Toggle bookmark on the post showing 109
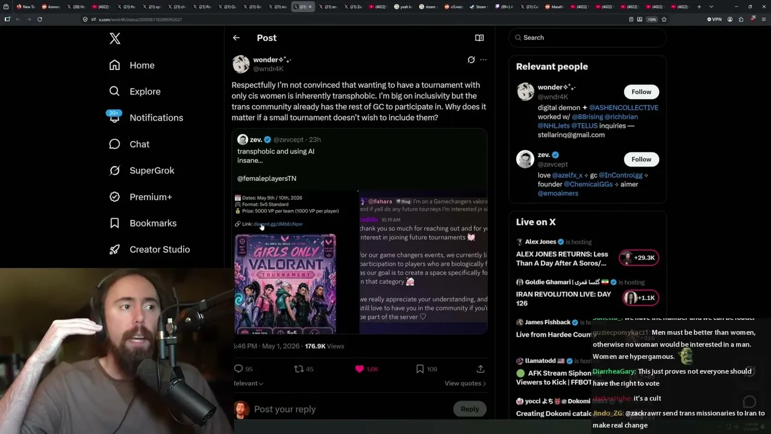 (x=420, y=369)
